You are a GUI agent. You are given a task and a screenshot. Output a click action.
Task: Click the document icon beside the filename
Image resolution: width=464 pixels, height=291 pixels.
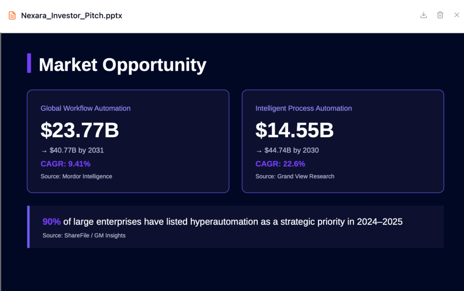(12, 15)
